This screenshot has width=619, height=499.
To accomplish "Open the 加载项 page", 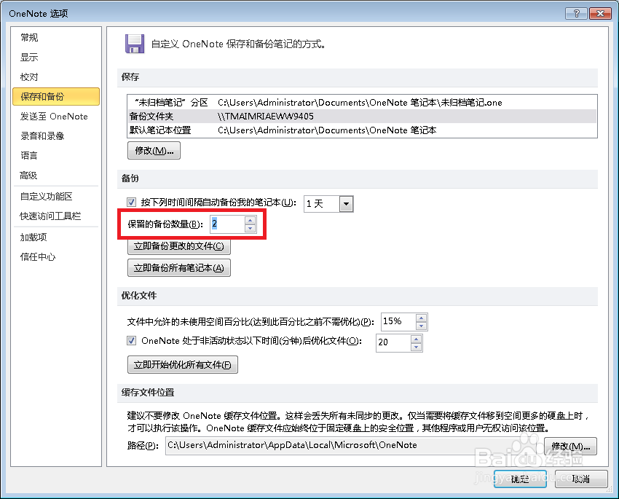I will [55, 237].
